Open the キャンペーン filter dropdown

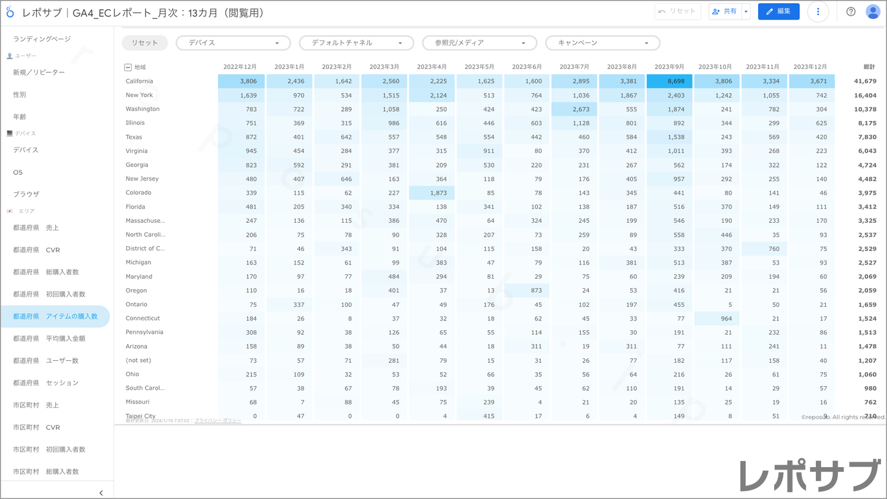click(602, 43)
